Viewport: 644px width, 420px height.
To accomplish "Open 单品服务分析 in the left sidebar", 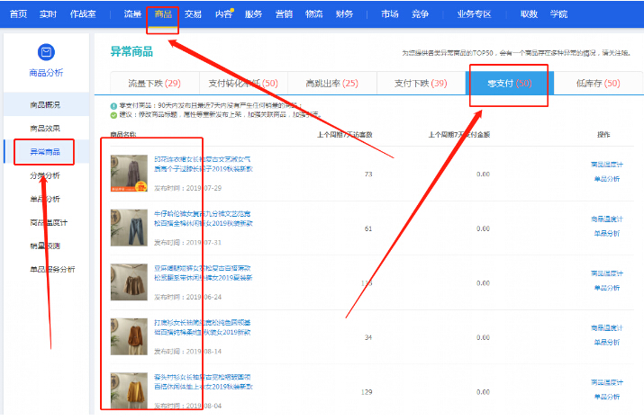I will 52,269.
